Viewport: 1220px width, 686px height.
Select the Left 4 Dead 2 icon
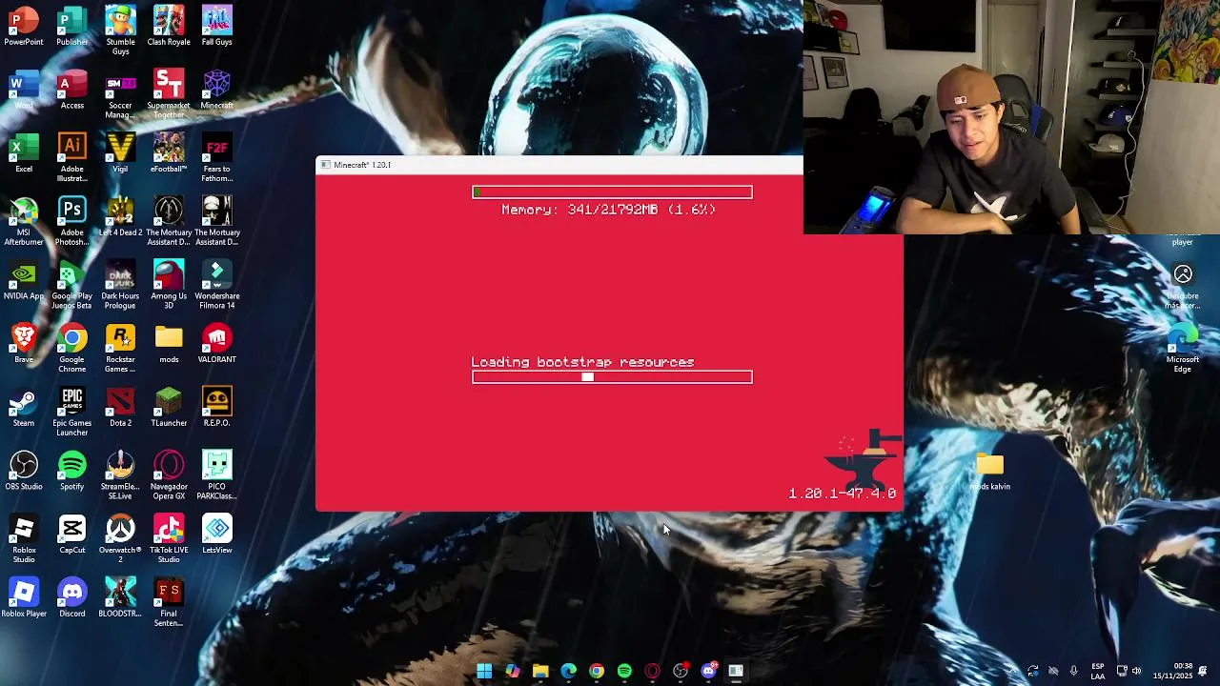(x=120, y=216)
